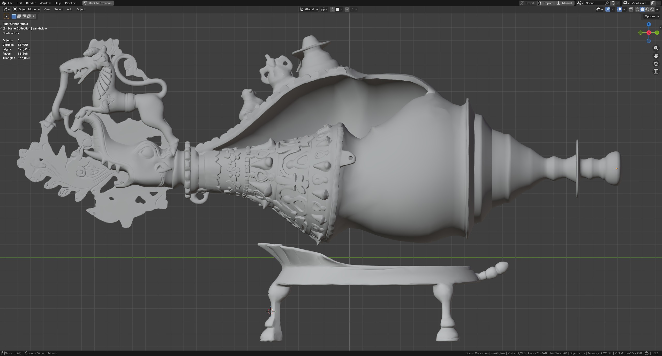The image size is (662, 356).
Task: Click the ViewLayer name field
Action: (640, 3)
